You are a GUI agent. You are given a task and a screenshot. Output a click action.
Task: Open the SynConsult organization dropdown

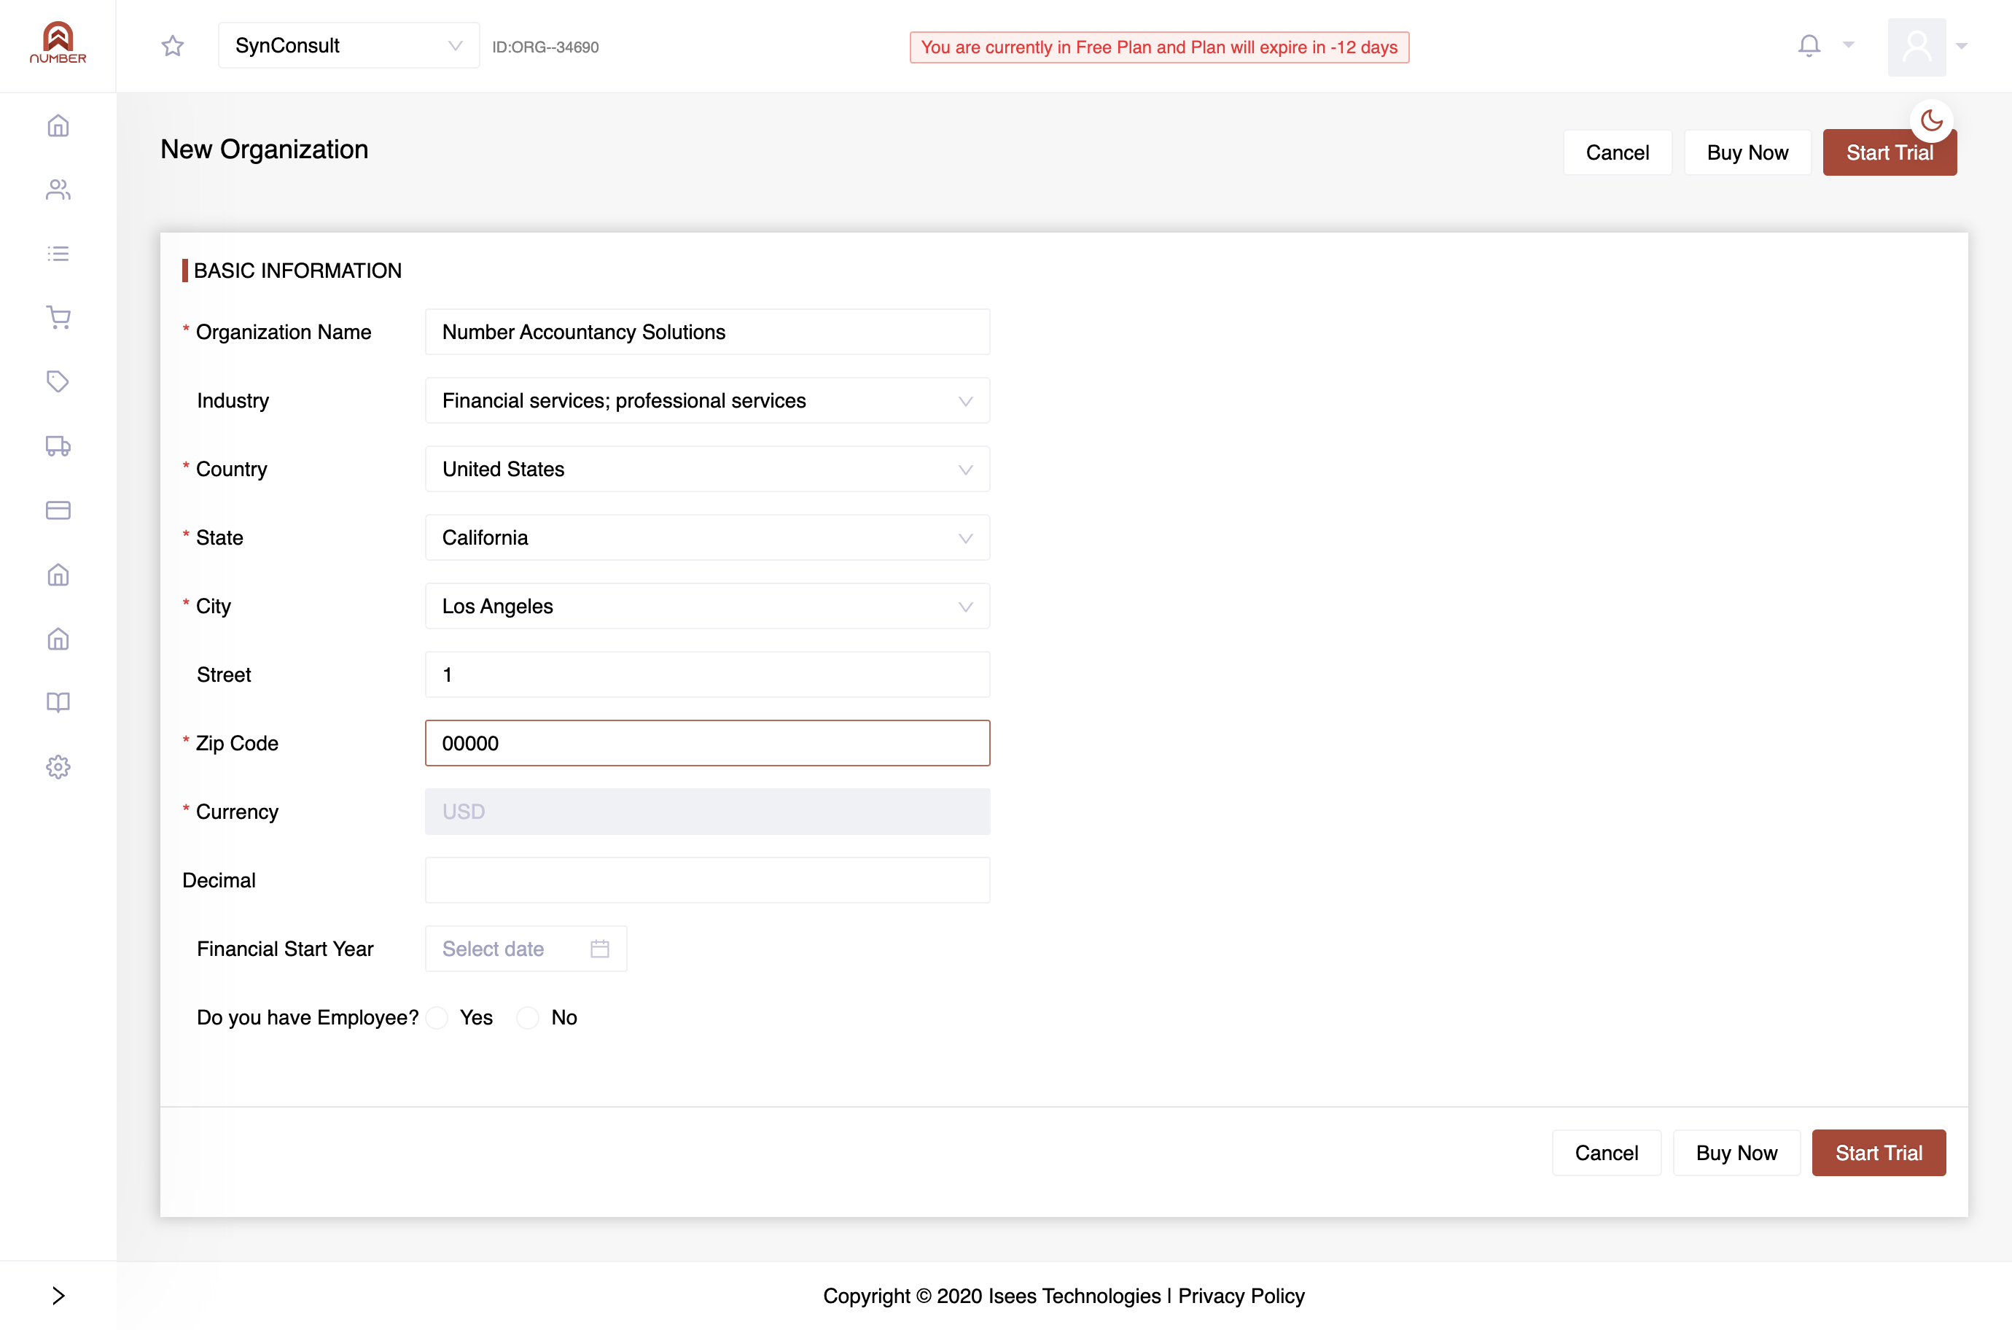[348, 46]
